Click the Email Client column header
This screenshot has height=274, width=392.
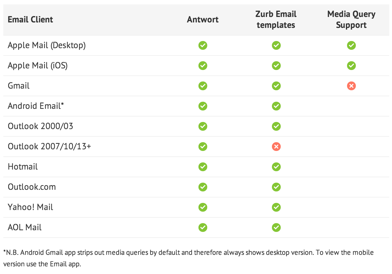point(30,20)
